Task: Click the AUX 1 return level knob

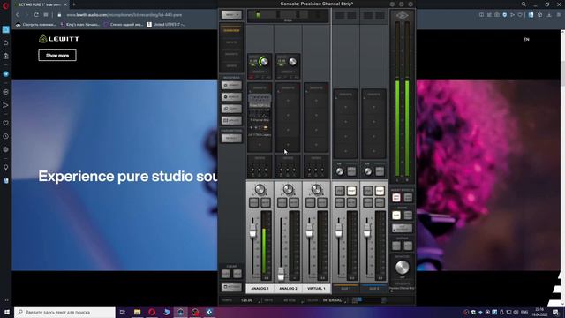Action: coord(339,171)
